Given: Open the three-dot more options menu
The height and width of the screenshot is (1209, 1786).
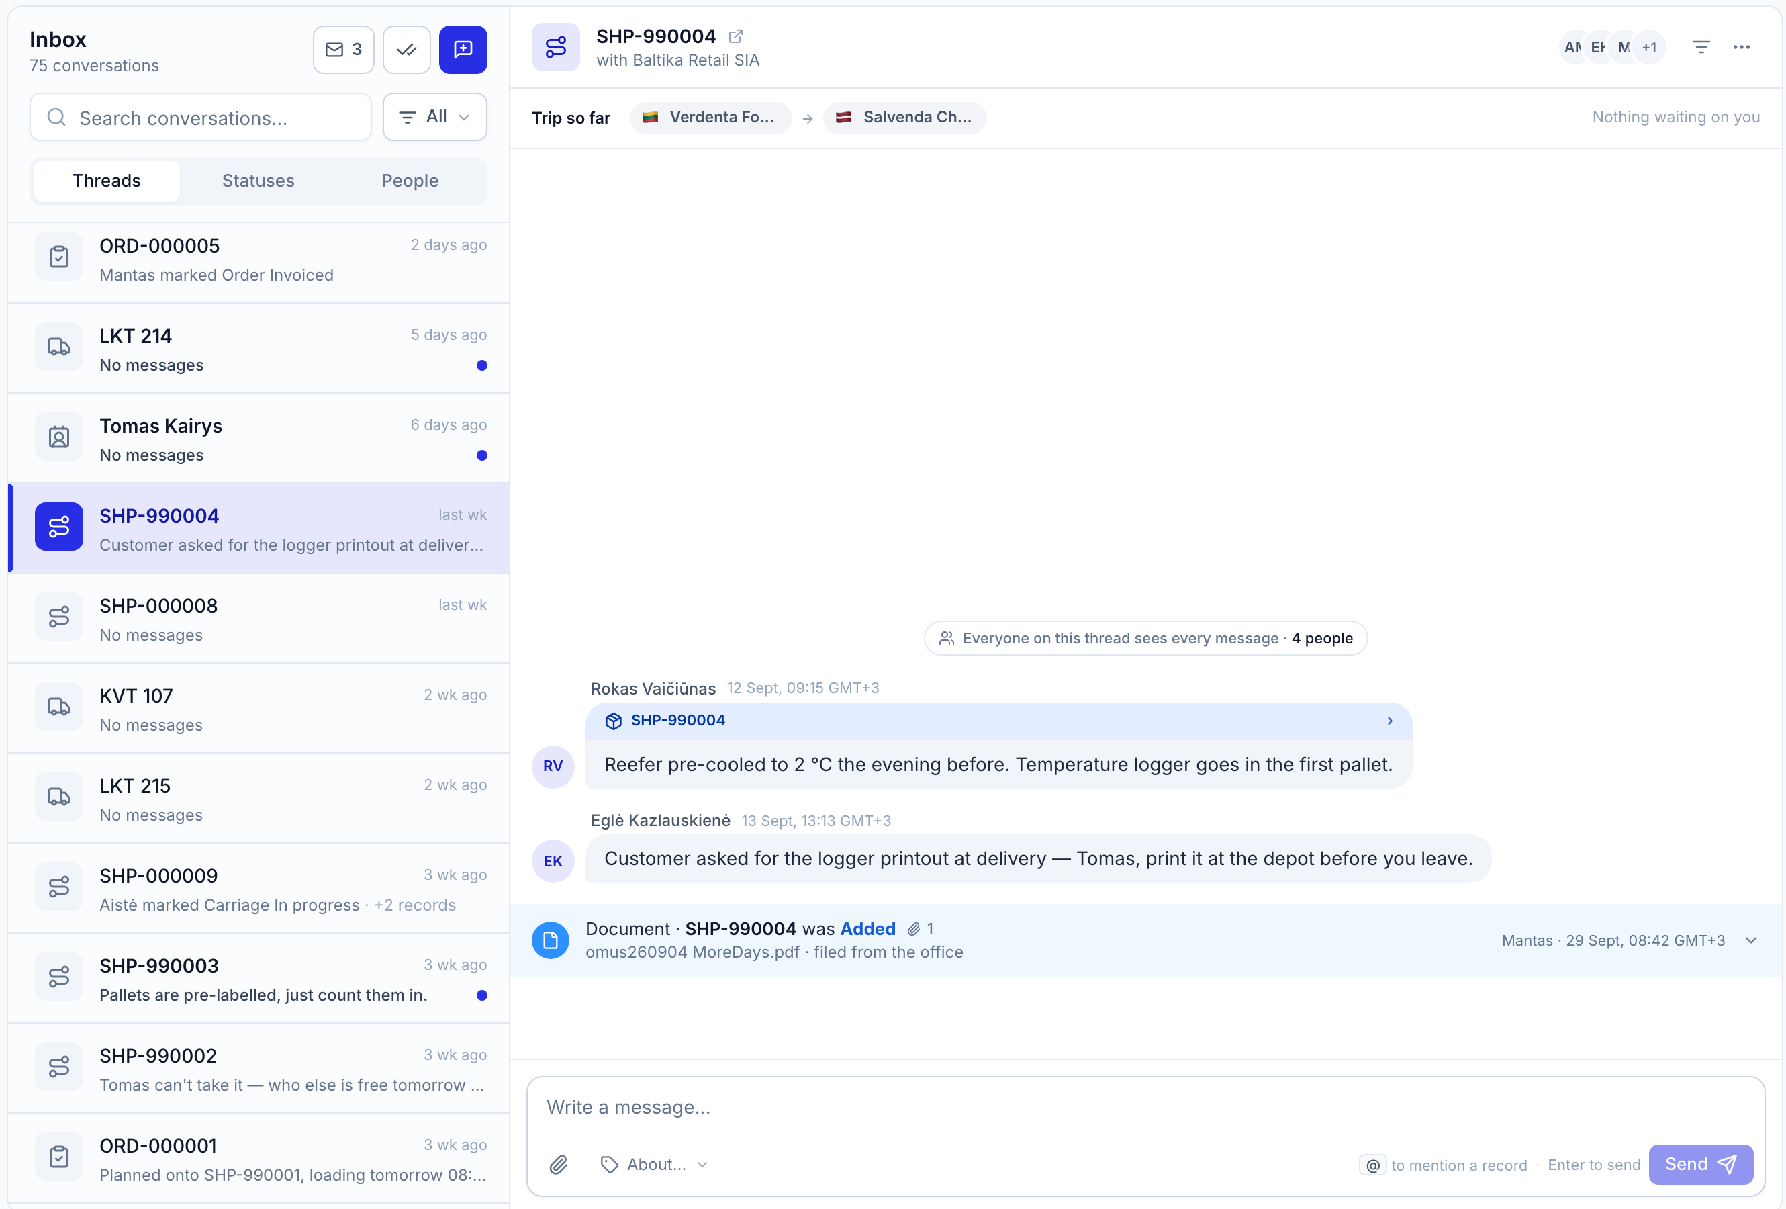Looking at the screenshot, I should pyautogui.click(x=1740, y=48).
